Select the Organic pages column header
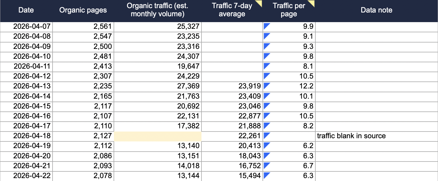 pyautogui.click(x=83, y=11)
